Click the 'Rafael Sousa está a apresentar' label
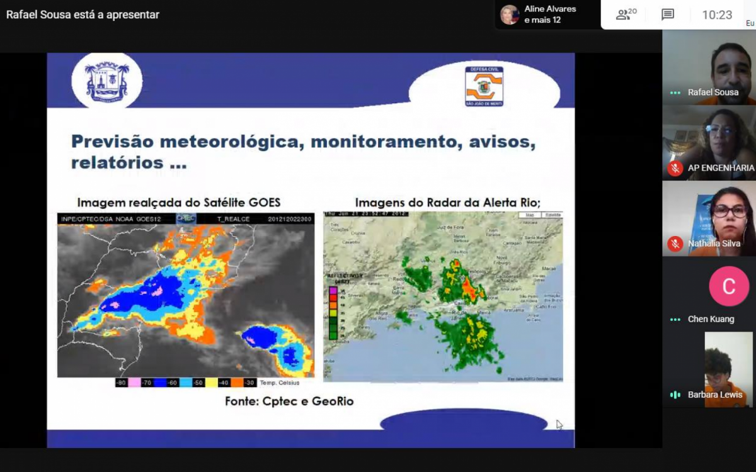Screen dimensions: 756x472 [83, 14]
